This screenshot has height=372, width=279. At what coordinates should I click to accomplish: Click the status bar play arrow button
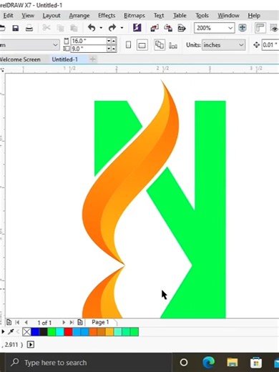pyautogui.click(x=31, y=345)
